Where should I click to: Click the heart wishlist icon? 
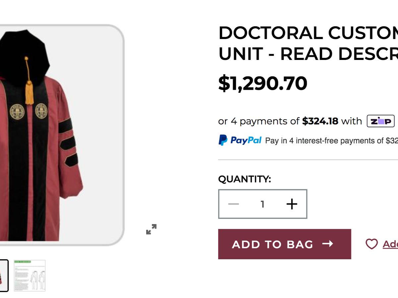371,244
